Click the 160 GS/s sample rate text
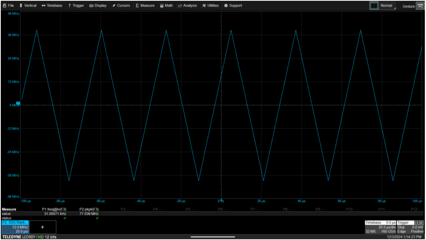This screenshot has width=426, height=240. pos(388,232)
